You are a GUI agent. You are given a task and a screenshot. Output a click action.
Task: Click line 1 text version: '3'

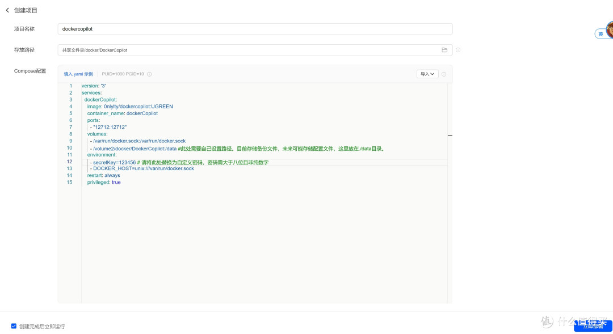pos(94,86)
